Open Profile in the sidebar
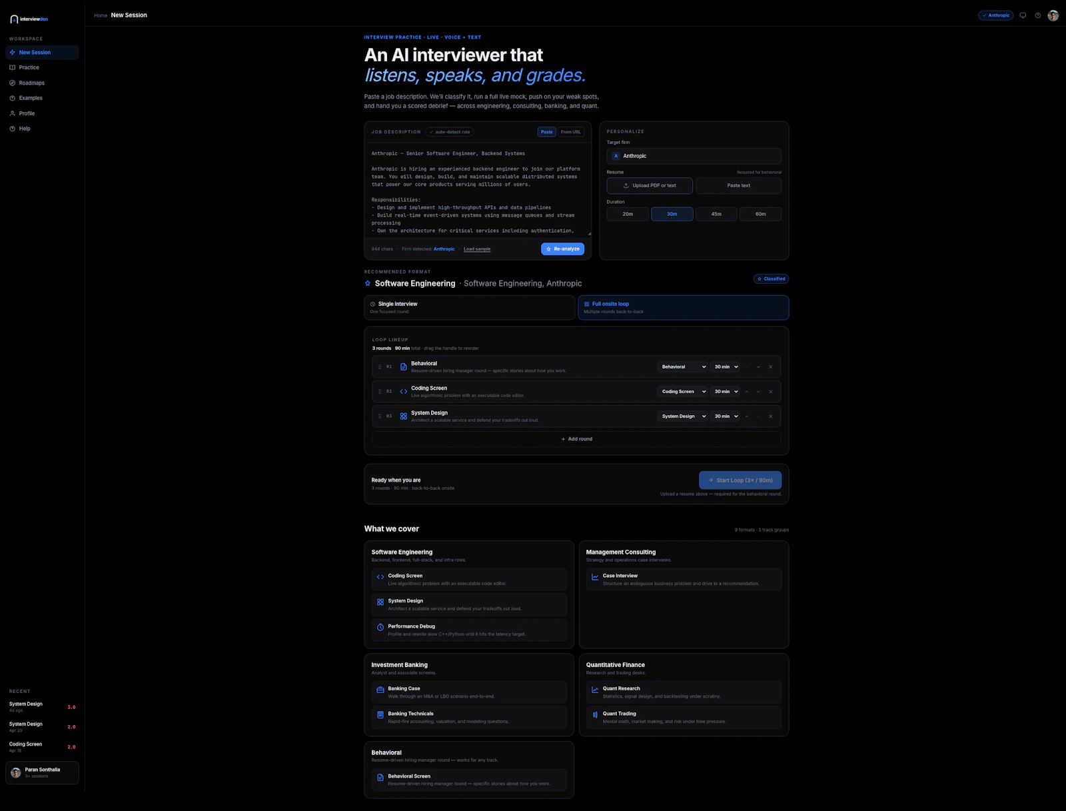This screenshot has height=811, width=1066. [x=42, y=113]
